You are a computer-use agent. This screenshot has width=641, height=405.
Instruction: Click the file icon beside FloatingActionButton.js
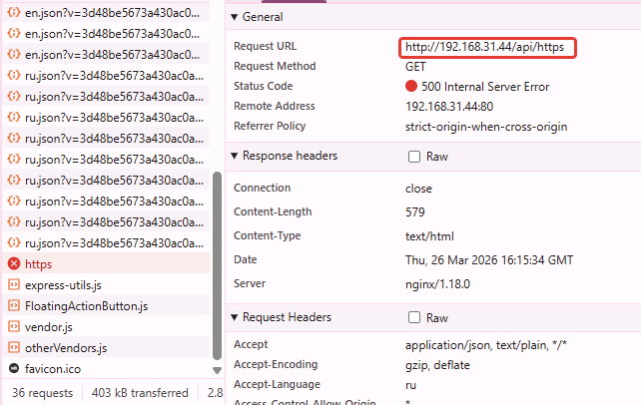[14, 306]
